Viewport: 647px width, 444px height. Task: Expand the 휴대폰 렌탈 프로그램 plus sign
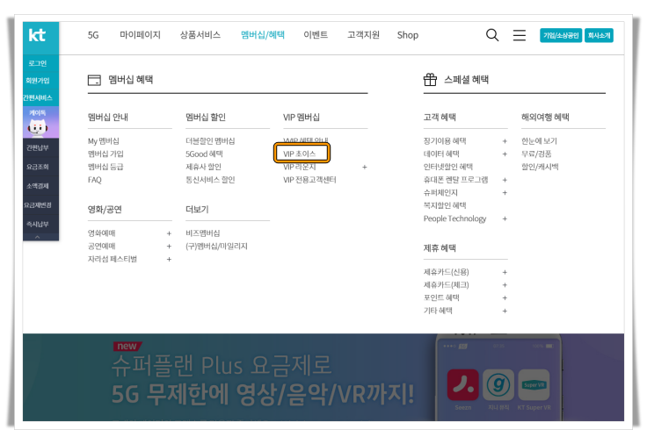tap(505, 180)
